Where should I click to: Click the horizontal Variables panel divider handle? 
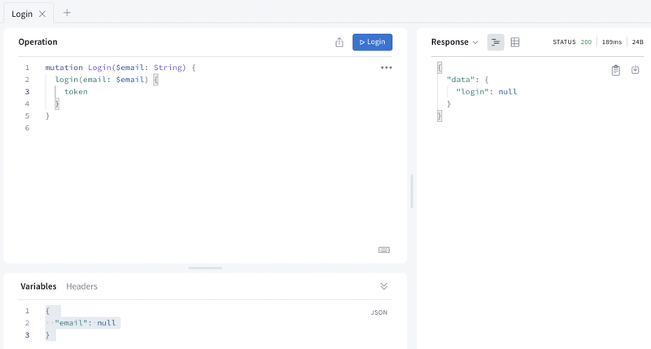(205, 268)
